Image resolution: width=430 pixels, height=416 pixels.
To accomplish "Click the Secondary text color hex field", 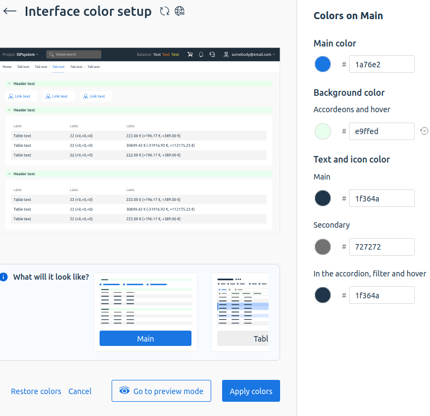I will pos(381,247).
